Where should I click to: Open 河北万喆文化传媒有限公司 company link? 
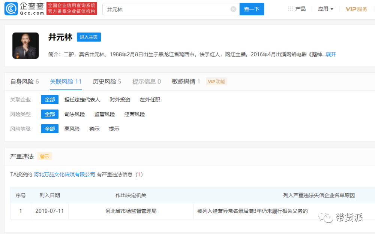click(x=64, y=174)
